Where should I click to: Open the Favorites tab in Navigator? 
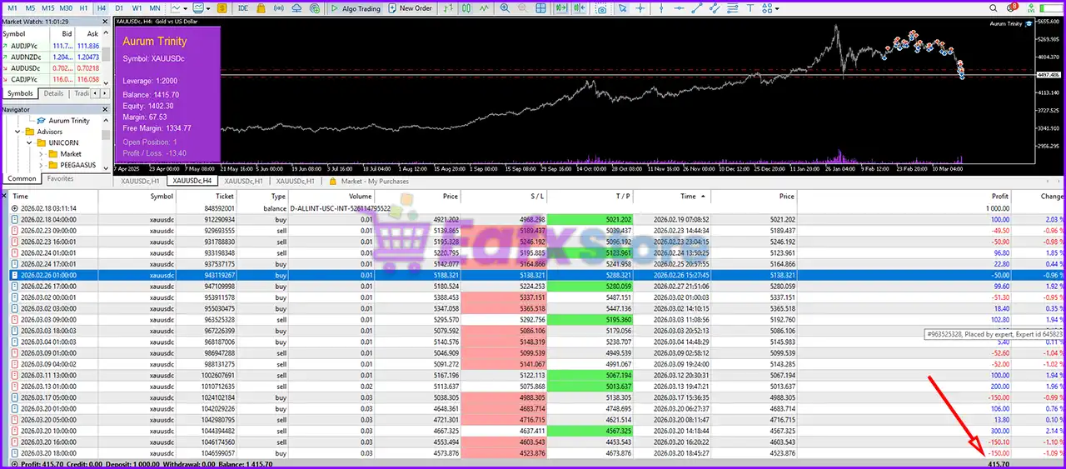(60, 179)
